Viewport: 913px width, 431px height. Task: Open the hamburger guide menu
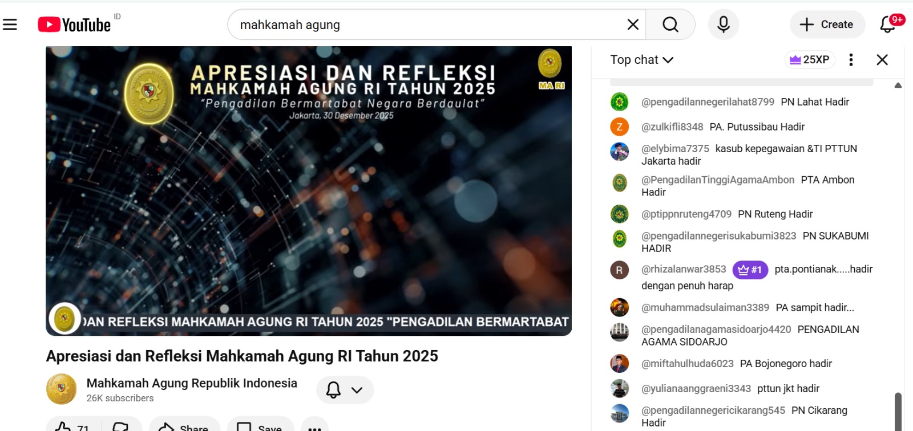(10, 25)
